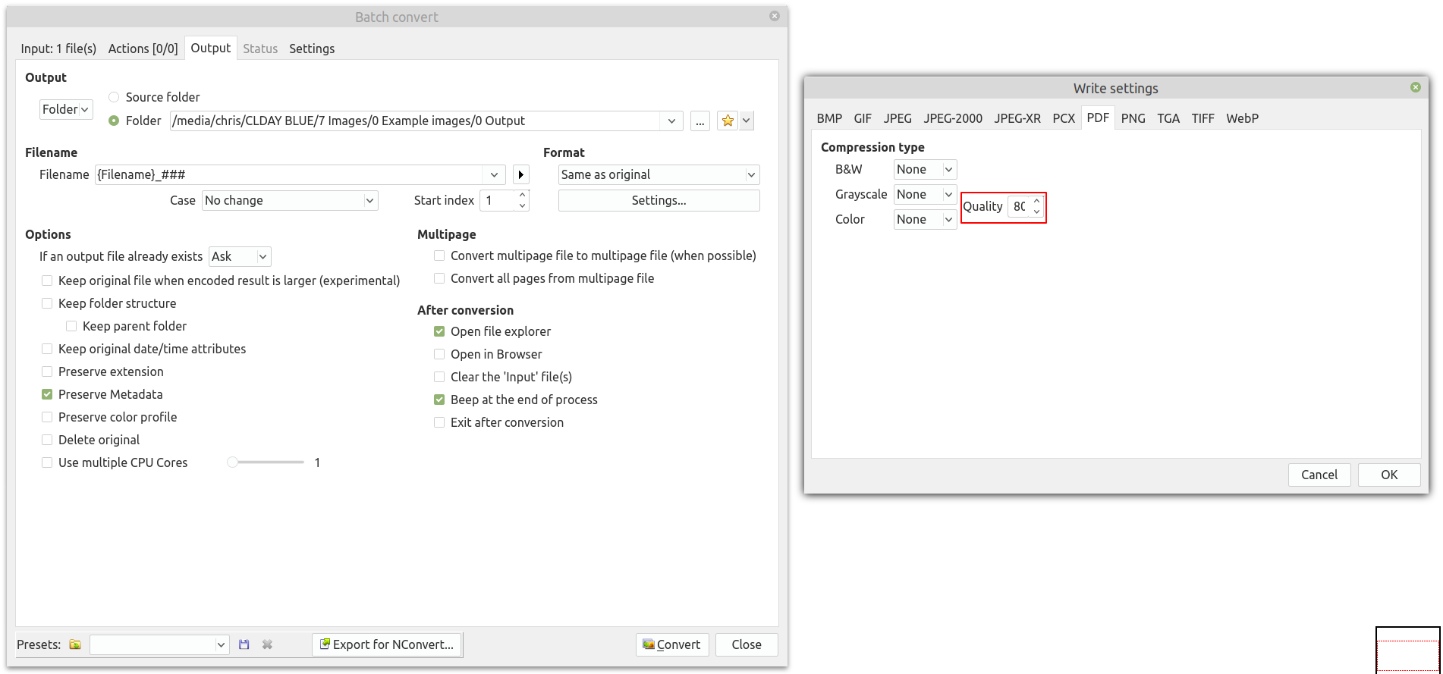Save preset with the floppy disk icon

click(244, 644)
